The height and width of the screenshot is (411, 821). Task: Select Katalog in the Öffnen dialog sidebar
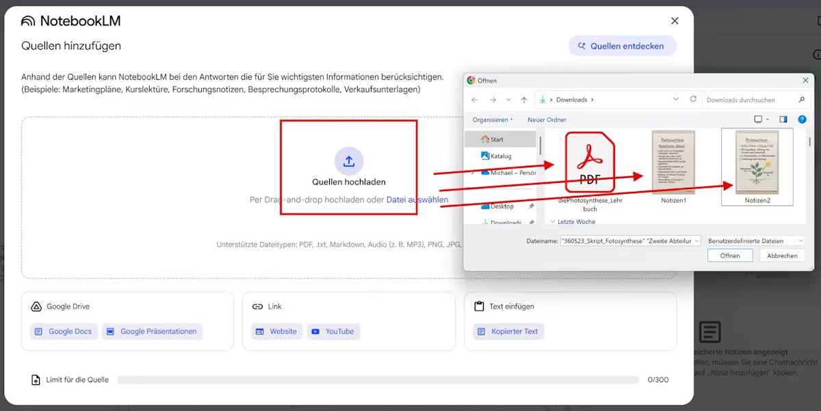501,156
